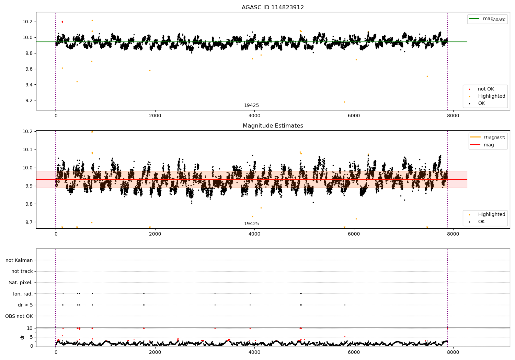Select 'OK' legend entry in top plot

click(x=481, y=104)
